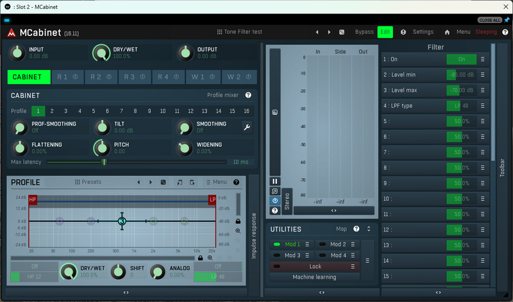Select the CABINET tab
The image size is (513, 302).
coord(29,77)
